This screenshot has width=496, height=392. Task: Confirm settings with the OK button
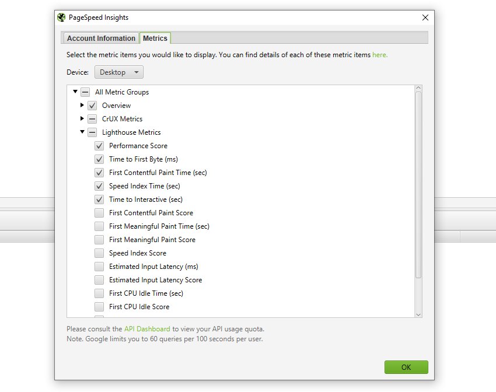pyautogui.click(x=406, y=367)
